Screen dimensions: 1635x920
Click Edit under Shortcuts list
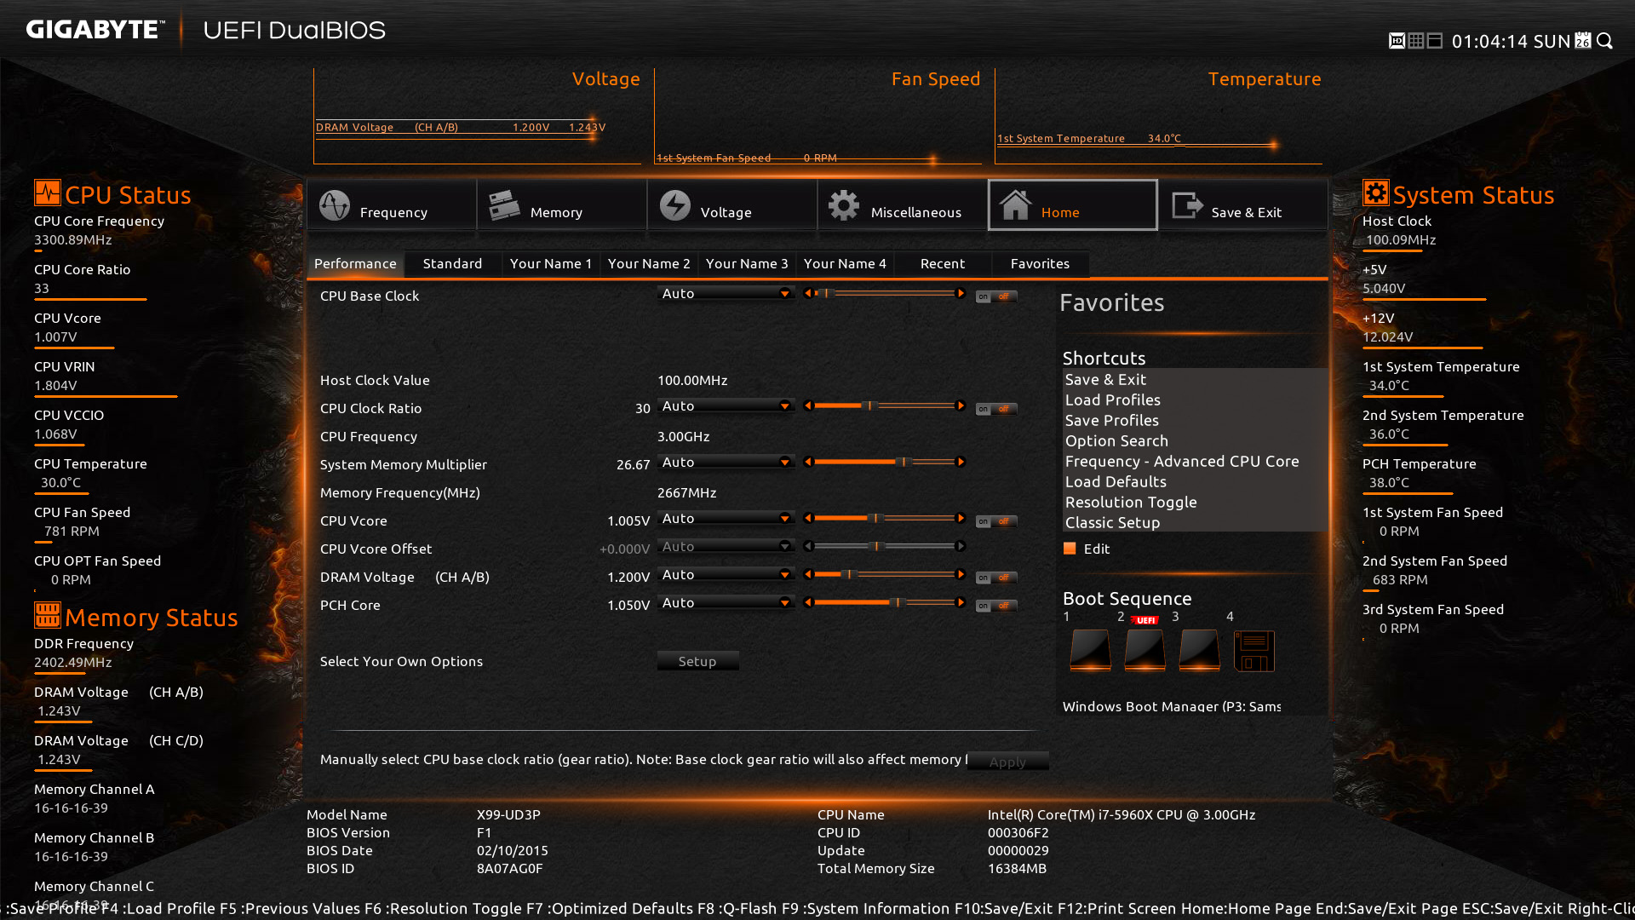click(x=1096, y=549)
